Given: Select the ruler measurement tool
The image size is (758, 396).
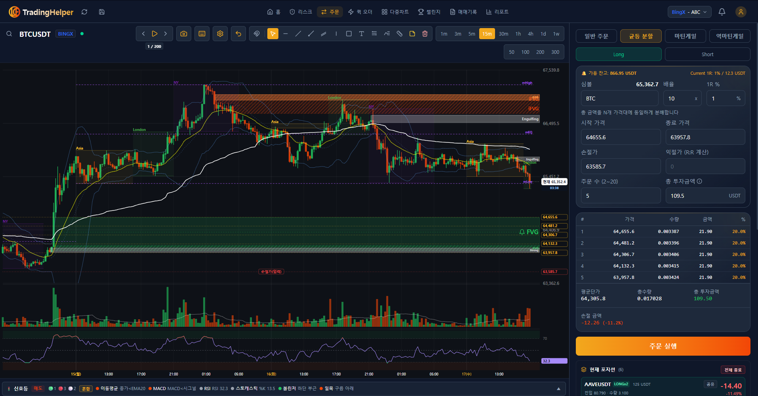Looking at the screenshot, I should (400, 34).
